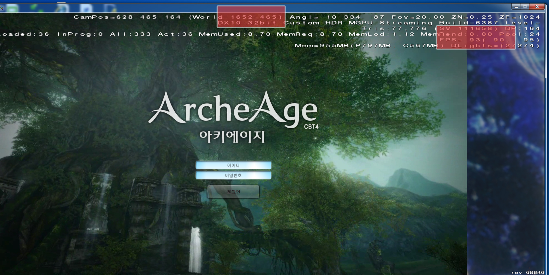
Task: Focus the 비밀번호 (password) input field
Action: click(x=233, y=175)
